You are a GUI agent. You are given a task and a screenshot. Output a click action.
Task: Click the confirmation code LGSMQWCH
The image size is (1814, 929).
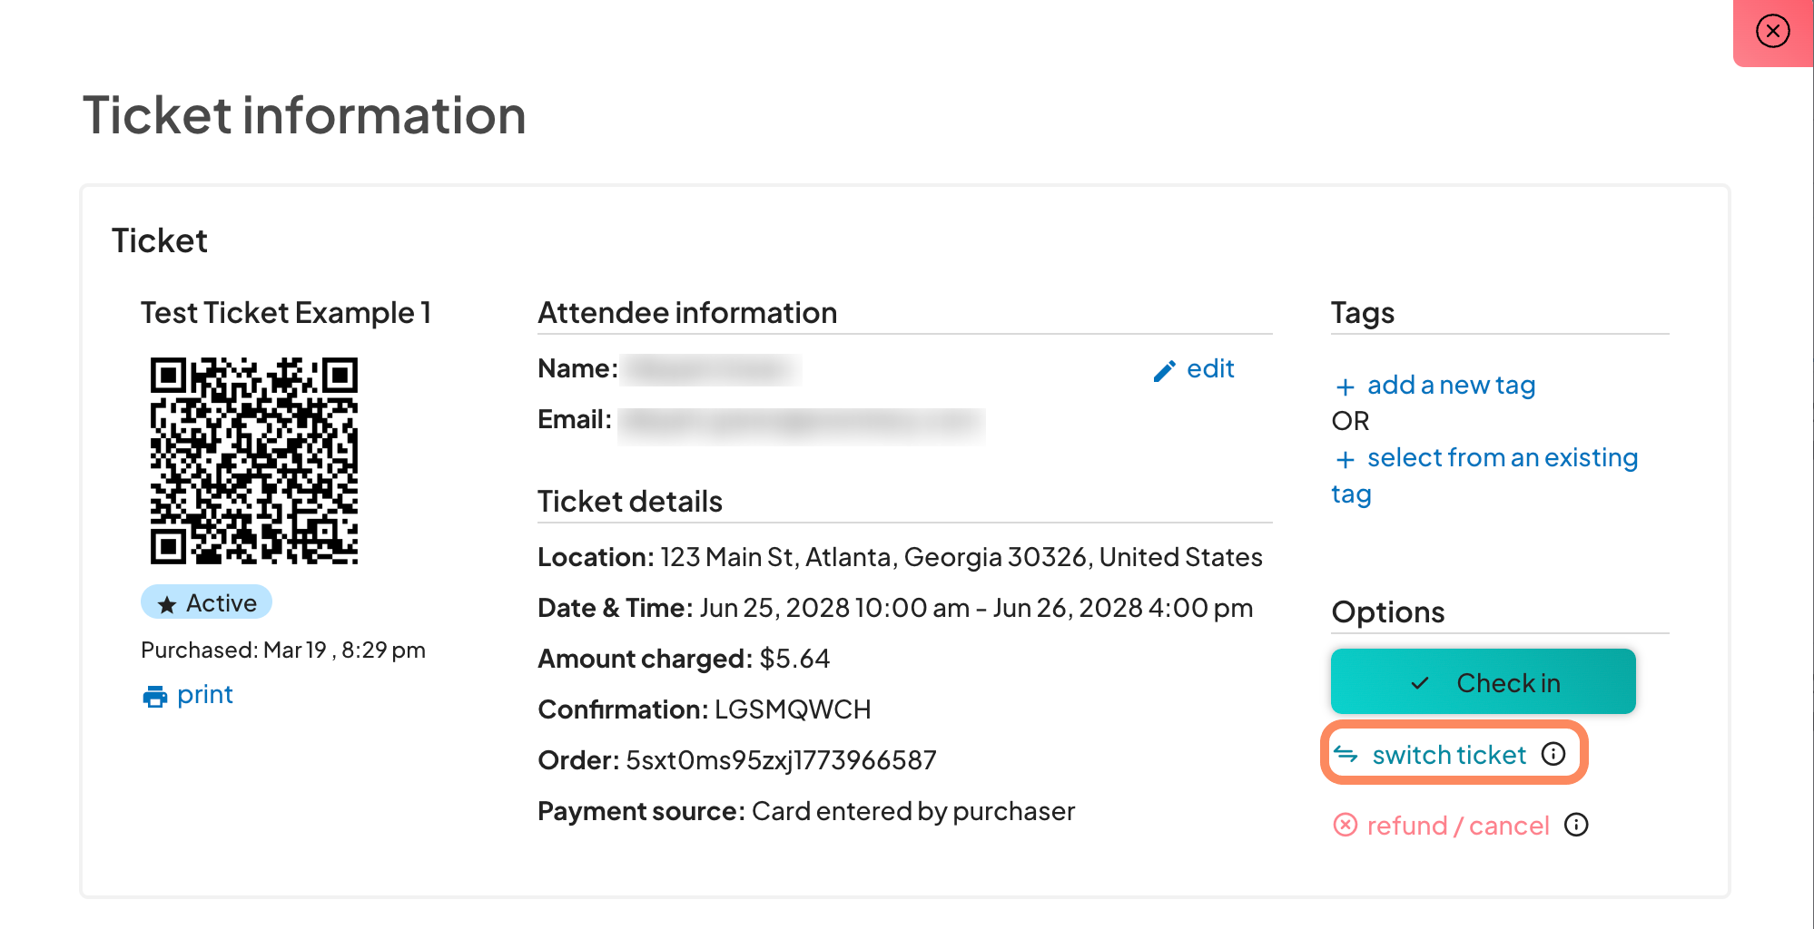point(793,709)
